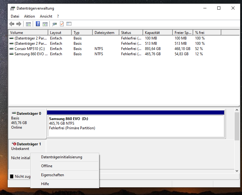Sort by the Dateisystem column header

pyautogui.click(x=106, y=33)
